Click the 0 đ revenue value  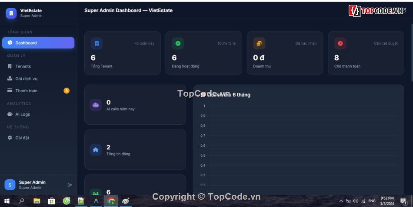pyautogui.click(x=259, y=58)
